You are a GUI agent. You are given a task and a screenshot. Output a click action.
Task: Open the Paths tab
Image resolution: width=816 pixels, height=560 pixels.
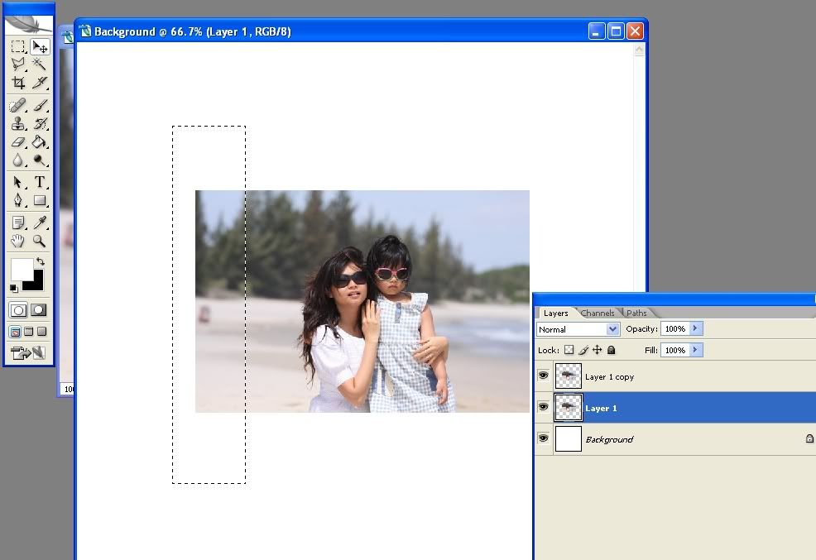(x=636, y=314)
